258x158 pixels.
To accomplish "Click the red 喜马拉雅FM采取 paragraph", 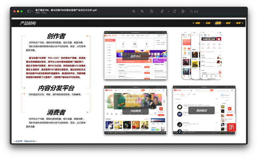I will point(56,67).
